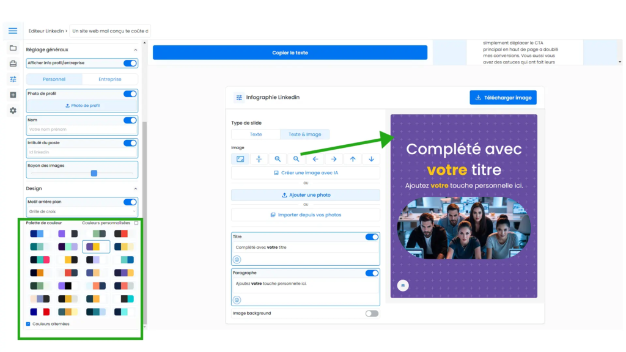Move image down with the arrow
Viewport: 626px width, 352px height.
click(371, 159)
